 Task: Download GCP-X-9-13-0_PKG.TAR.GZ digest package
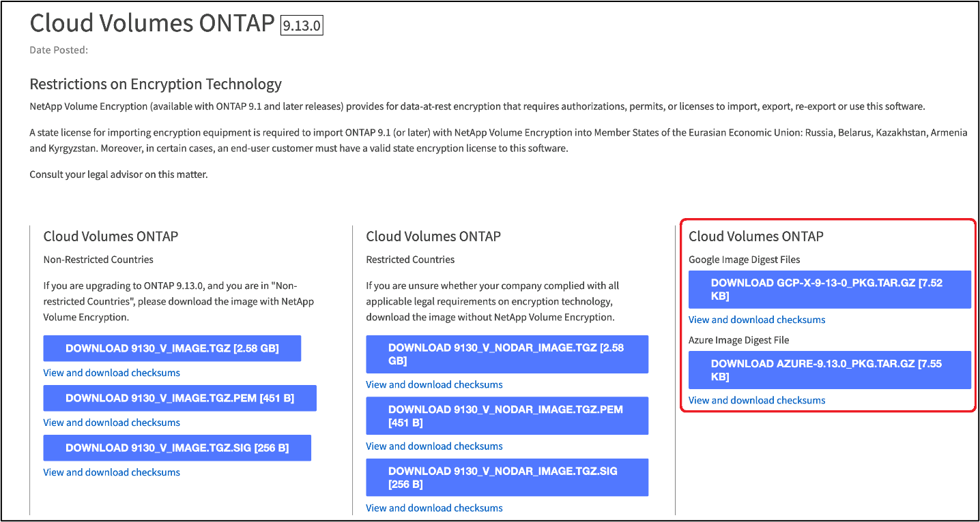[829, 290]
